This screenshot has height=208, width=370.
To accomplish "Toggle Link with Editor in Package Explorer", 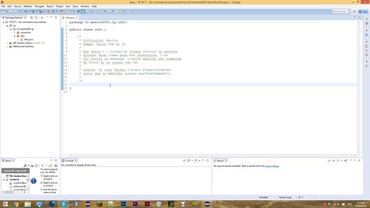I will [36, 18].
